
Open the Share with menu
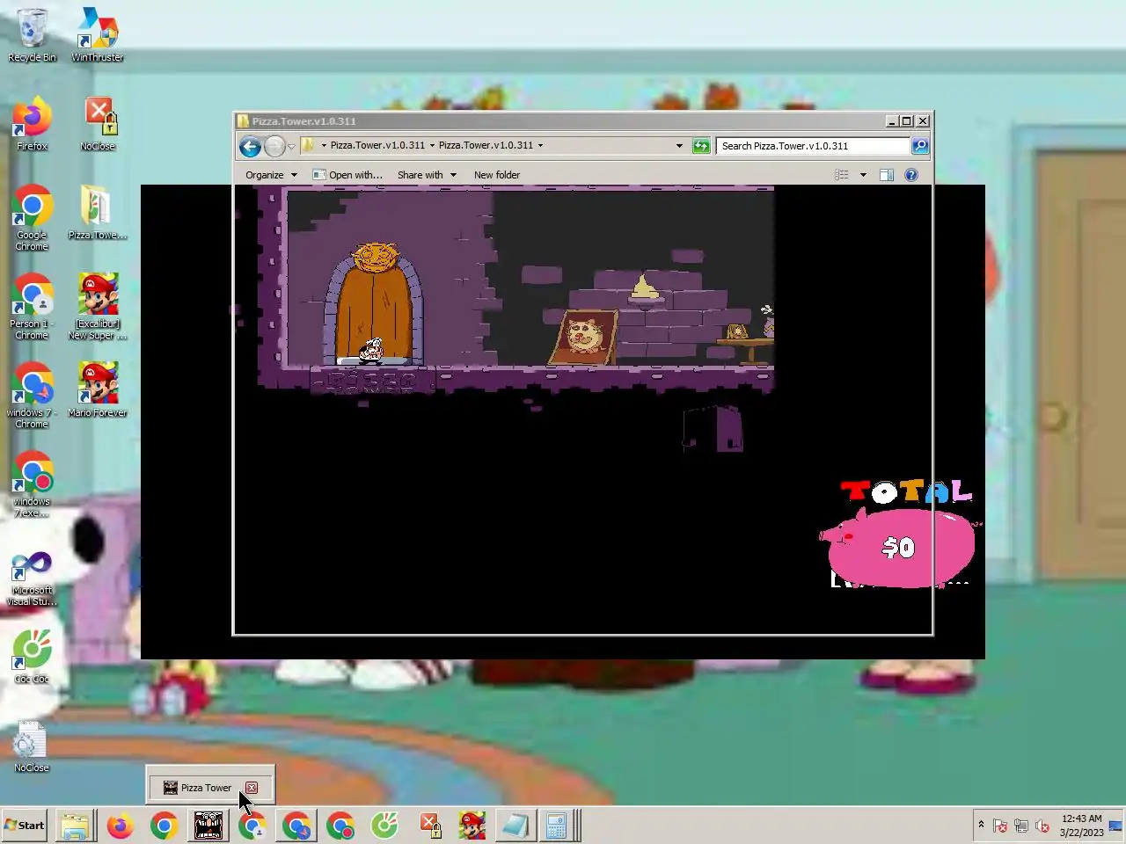[427, 175]
